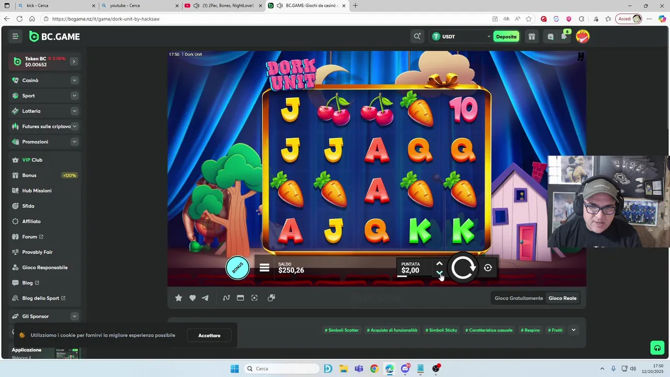Viewport: 670px width, 377px height.
Task: Click the # Simboli Scatter tag
Action: [x=342, y=330]
